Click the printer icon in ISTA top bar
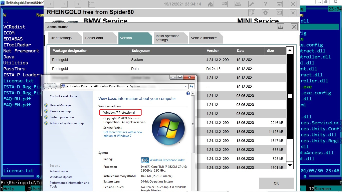Viewport: 342px width, 192px height. click(238, 4)
